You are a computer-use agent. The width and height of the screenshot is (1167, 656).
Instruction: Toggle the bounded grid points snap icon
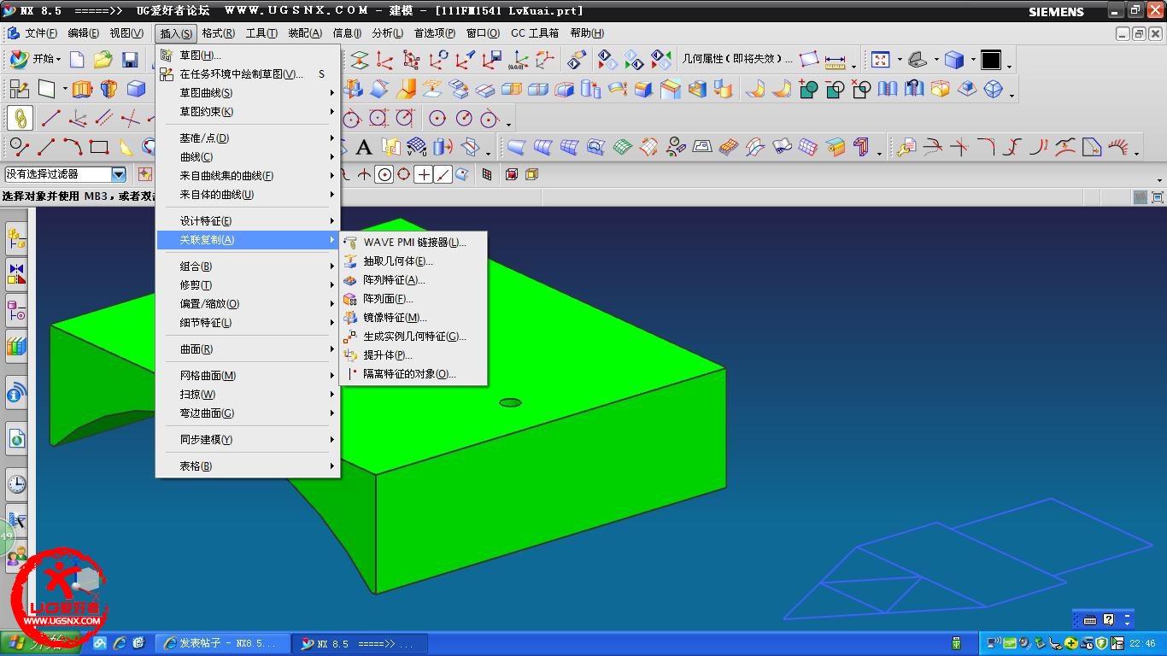pyautogui.click(x=487, y=174)
